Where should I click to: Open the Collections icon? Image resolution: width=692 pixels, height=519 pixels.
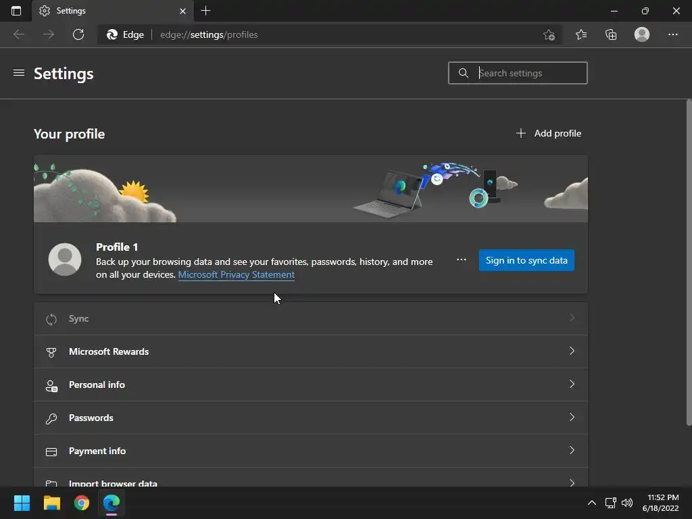coord(611,34)
